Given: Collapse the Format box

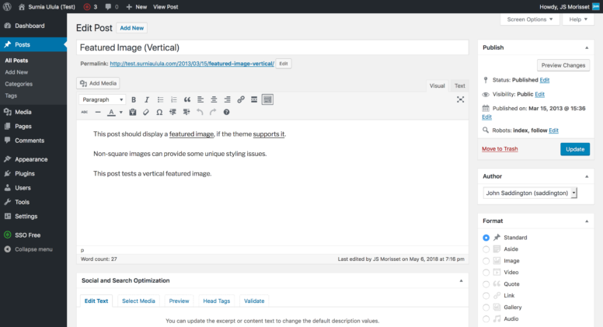Looking at the screenshot, I should point(587,221).
